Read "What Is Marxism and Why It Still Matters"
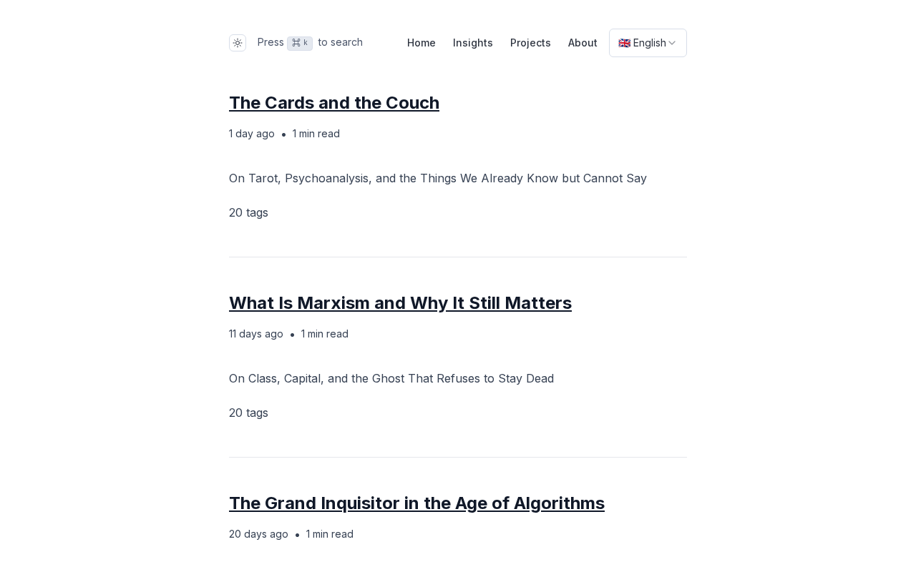This screenshot has width=916, height=572. pyautogui.click(x=400, y=303)
